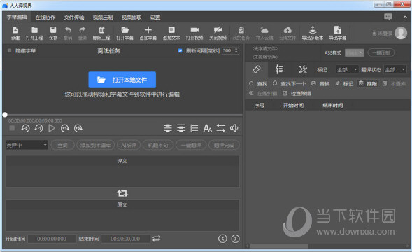Click the 推敲 button
412x252 pixels.
point(368,83)
